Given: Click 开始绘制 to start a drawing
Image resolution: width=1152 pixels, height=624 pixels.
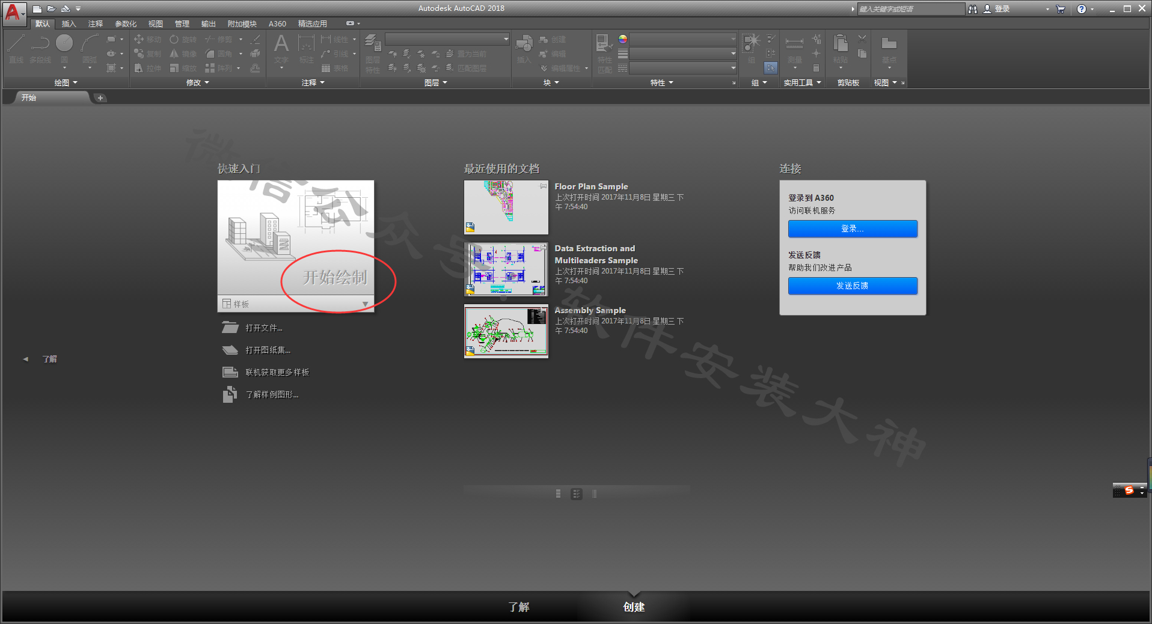Looking at the screenshot, I should [x=334, y=278].
